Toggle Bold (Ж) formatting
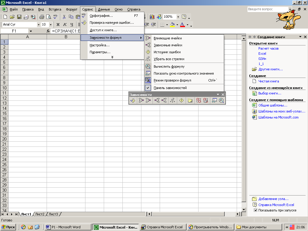The width and height of the screenshot is (308, 231). (x=58, y=25)
